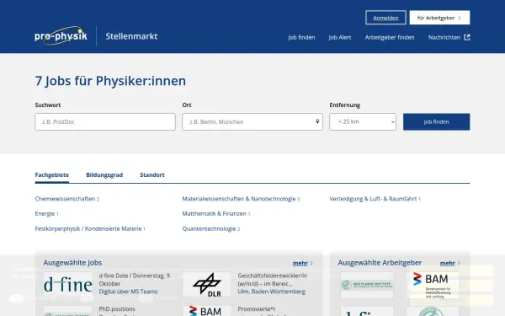Open Job finden in the navigation

pos(301,37)
